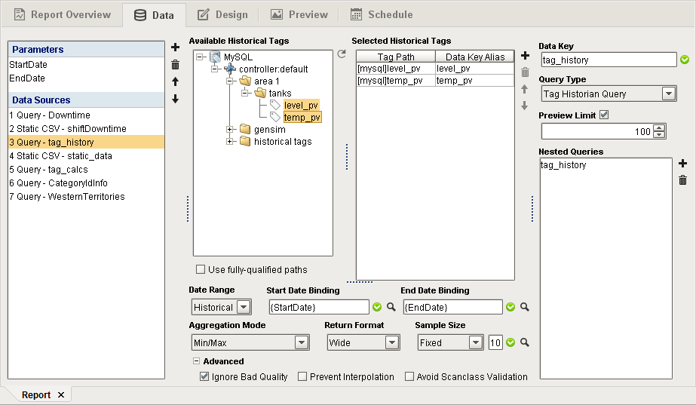Collapse the tanks folder in tag tree
The width and height of the screenshot is (696, 405).
(x=244, y=94)
